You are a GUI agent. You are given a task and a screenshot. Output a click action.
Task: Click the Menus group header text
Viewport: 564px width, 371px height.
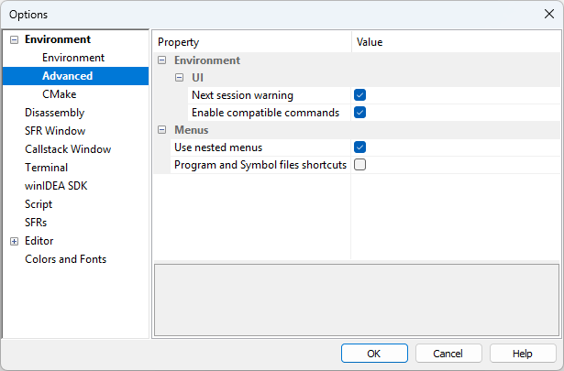pyautogui.click(x=192, y=130)
